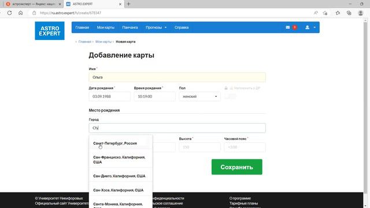Image resolution: width=370 pixels, height=208 pixels.
Task: Click the Имя field containing Ольга
Action: (x=177, y=77)
